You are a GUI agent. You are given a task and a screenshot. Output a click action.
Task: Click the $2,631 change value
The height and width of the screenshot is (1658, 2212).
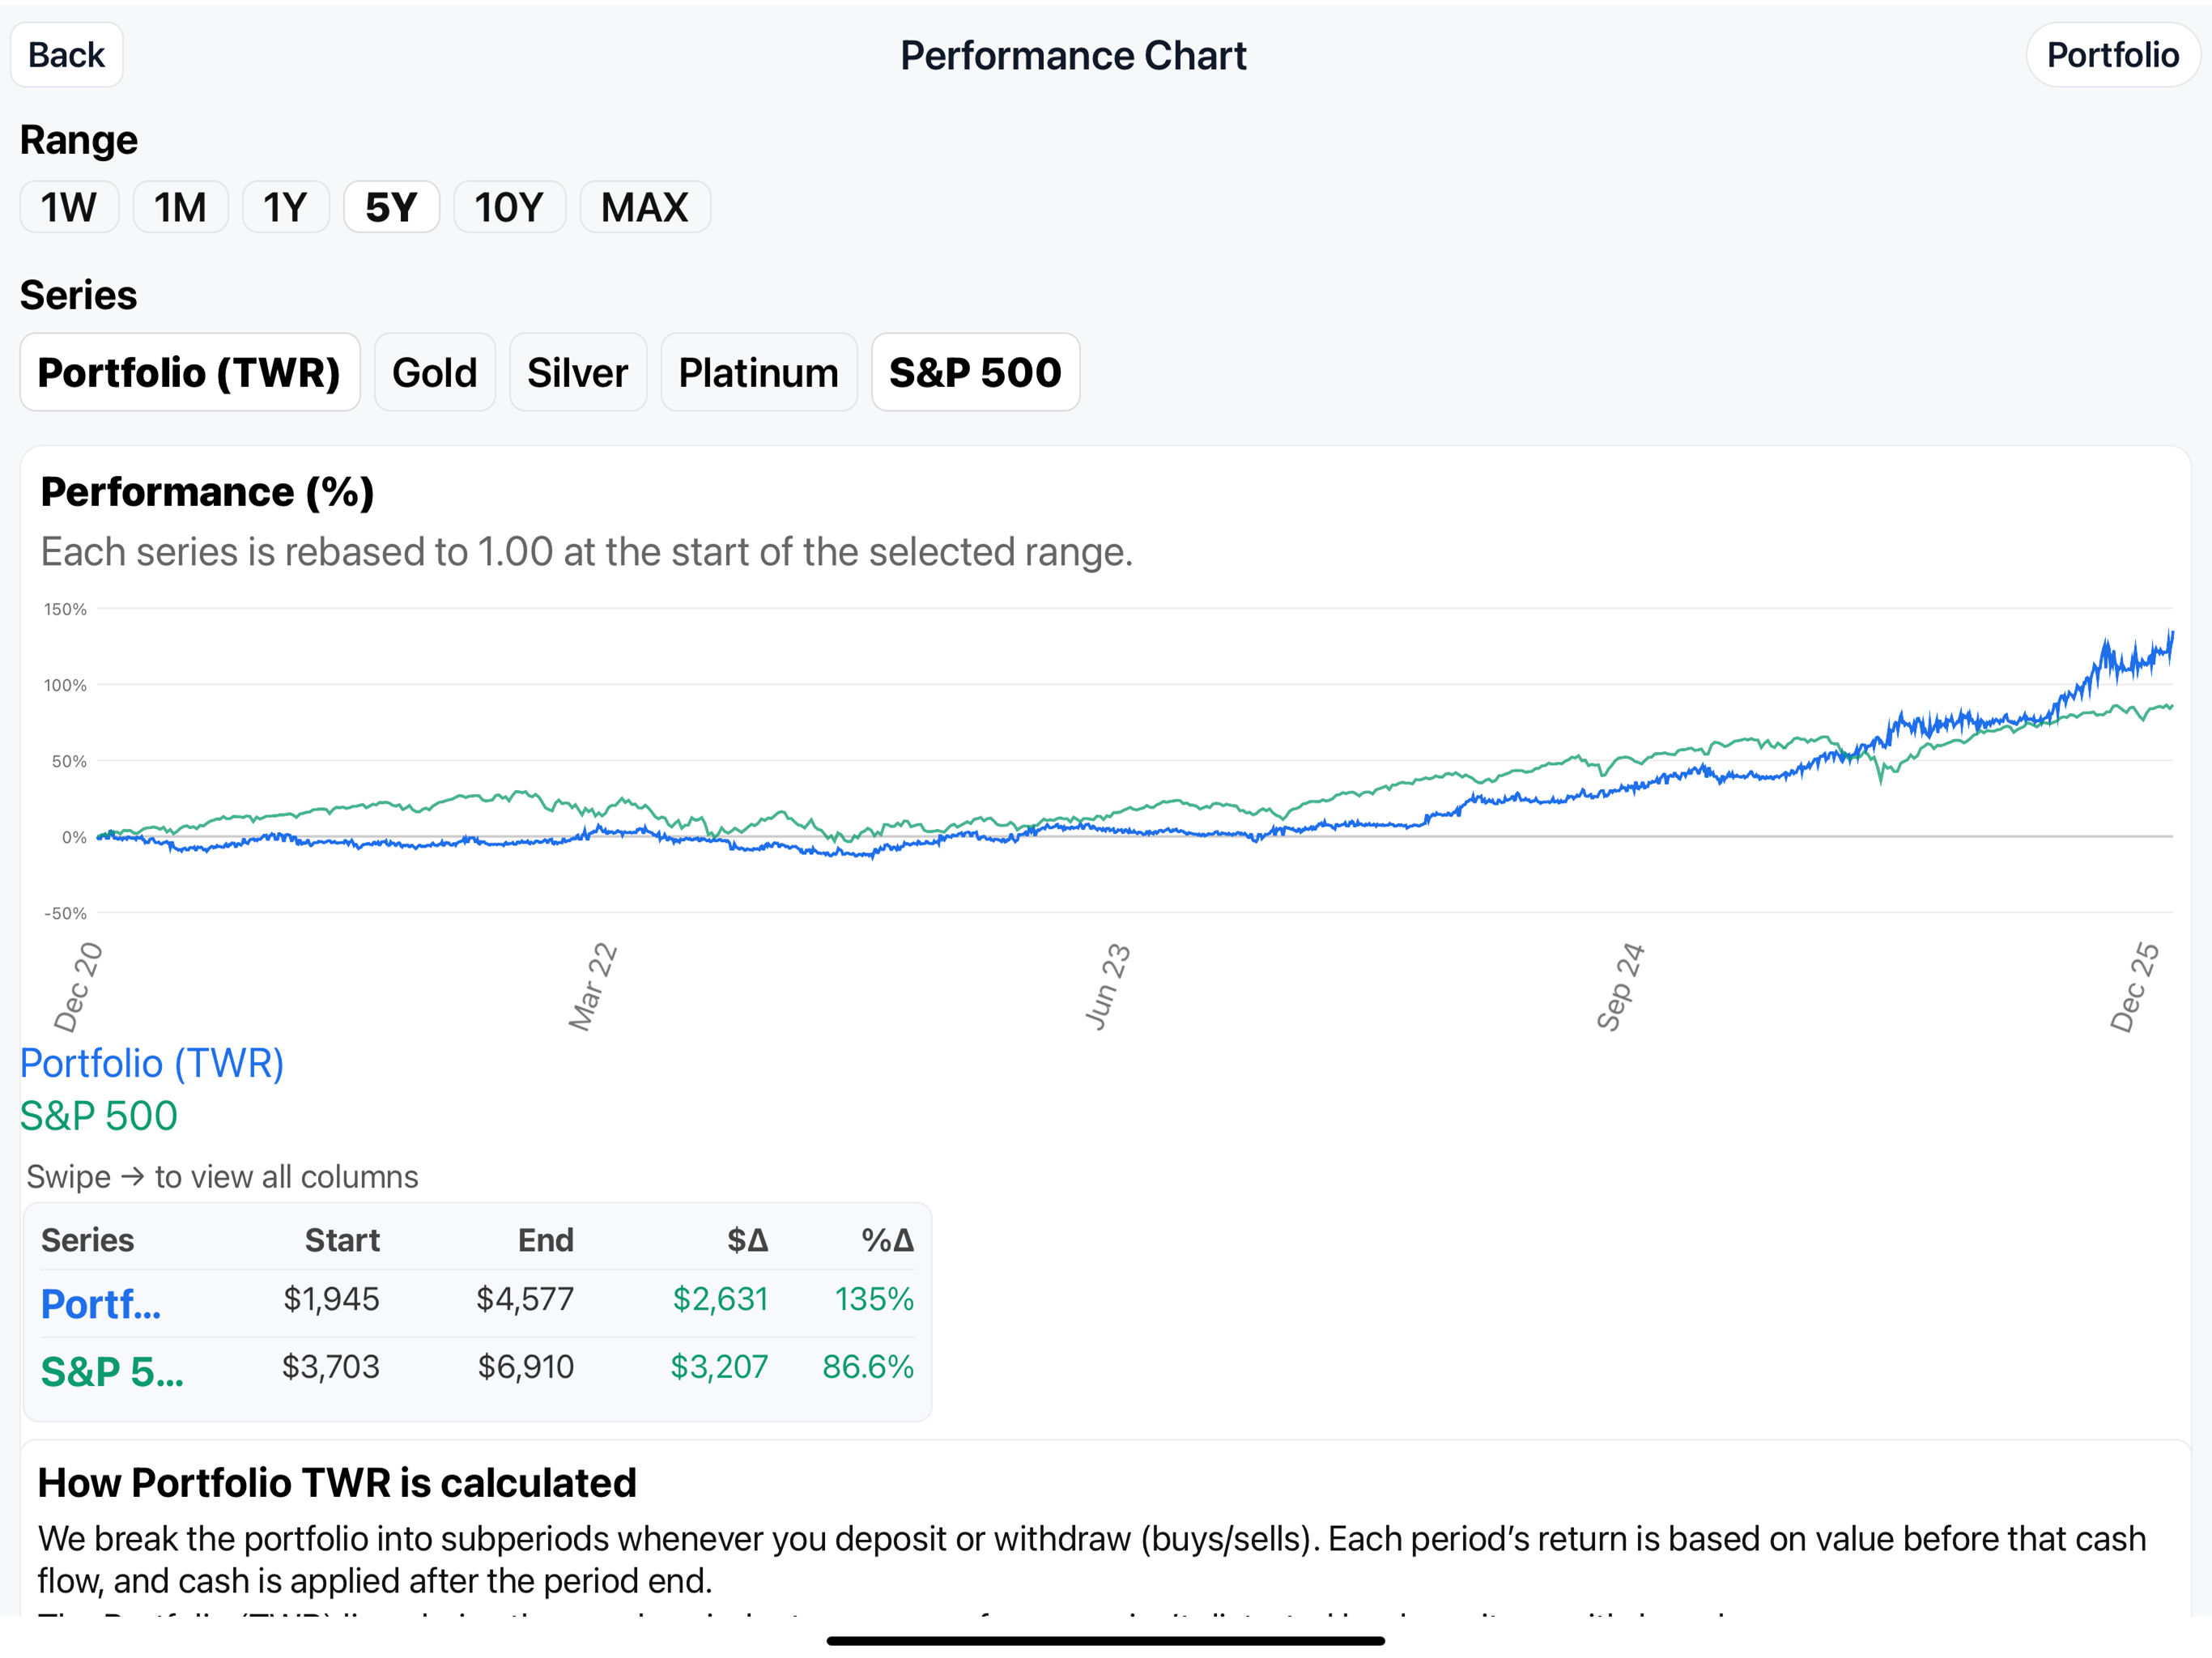pos(720,1299)
